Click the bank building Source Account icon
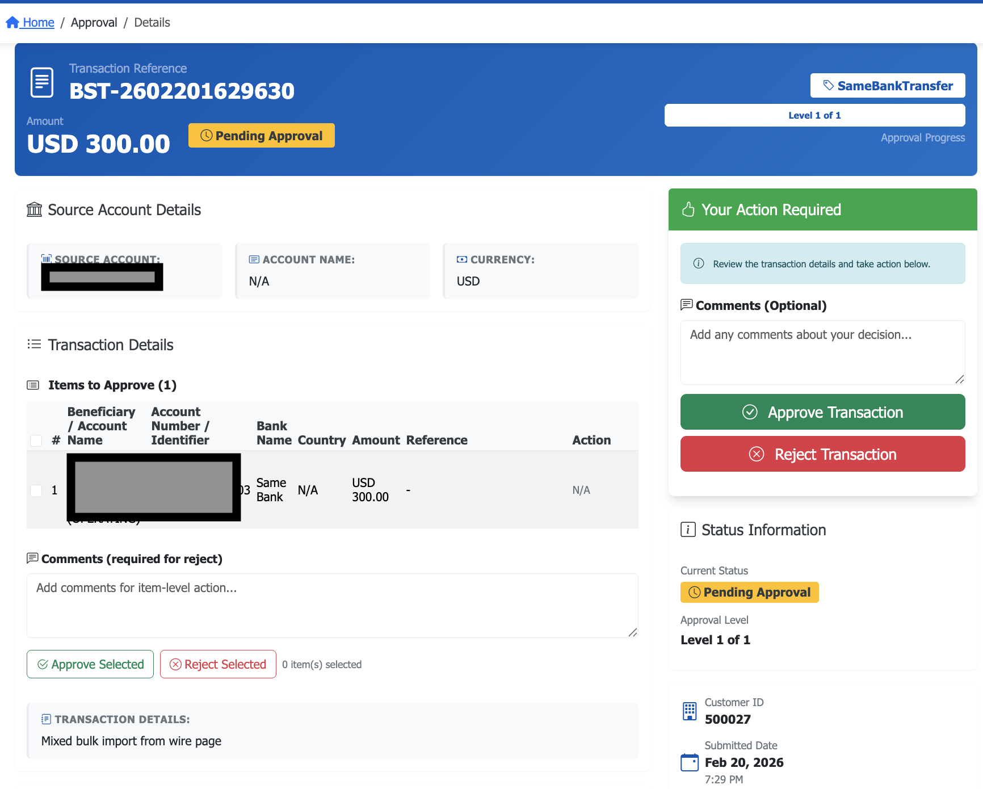Viewport: 983px width, 789px height. pyautogui.click(x=35, y=210)
